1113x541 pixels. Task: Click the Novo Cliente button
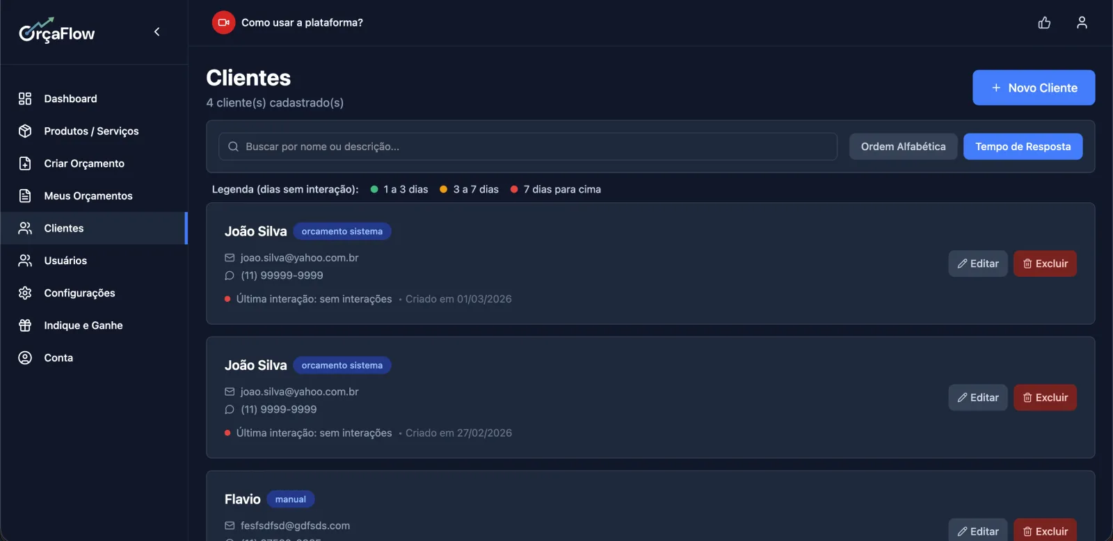pyautogui.click(x=1034, y=88)
